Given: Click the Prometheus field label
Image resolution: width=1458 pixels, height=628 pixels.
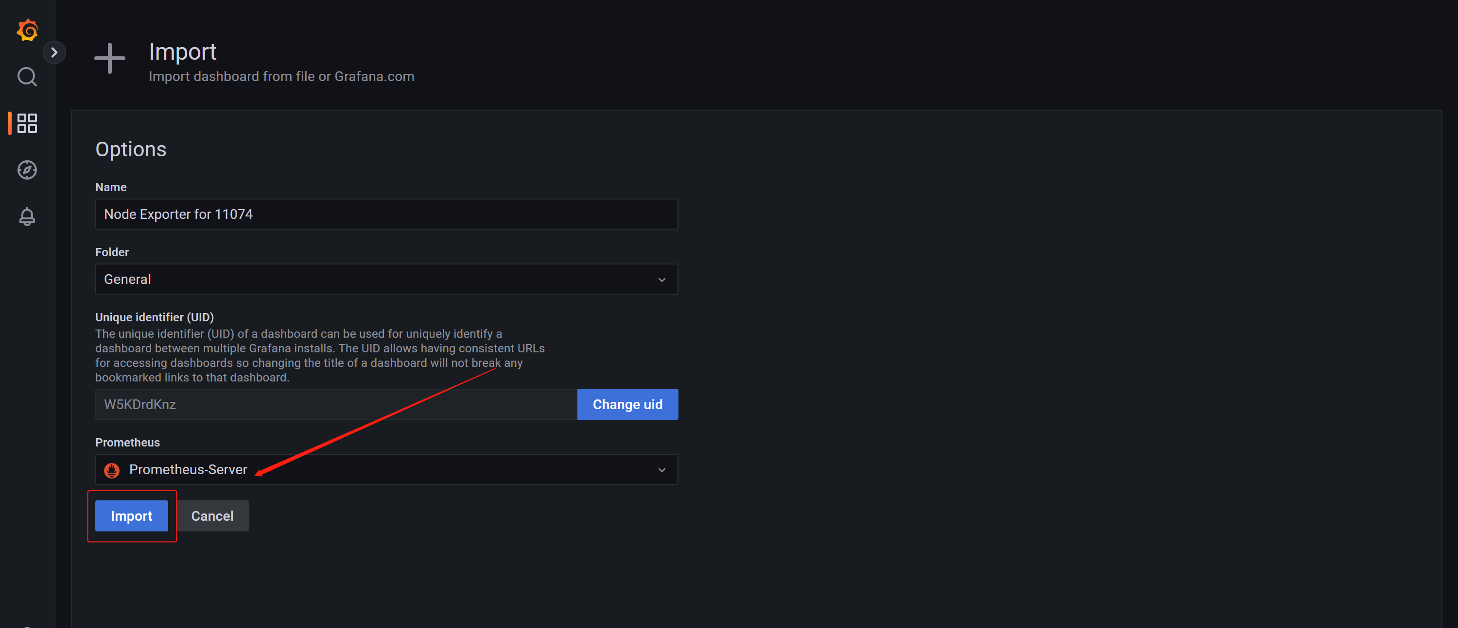Looking at the screenshot, I should point(127,443).
